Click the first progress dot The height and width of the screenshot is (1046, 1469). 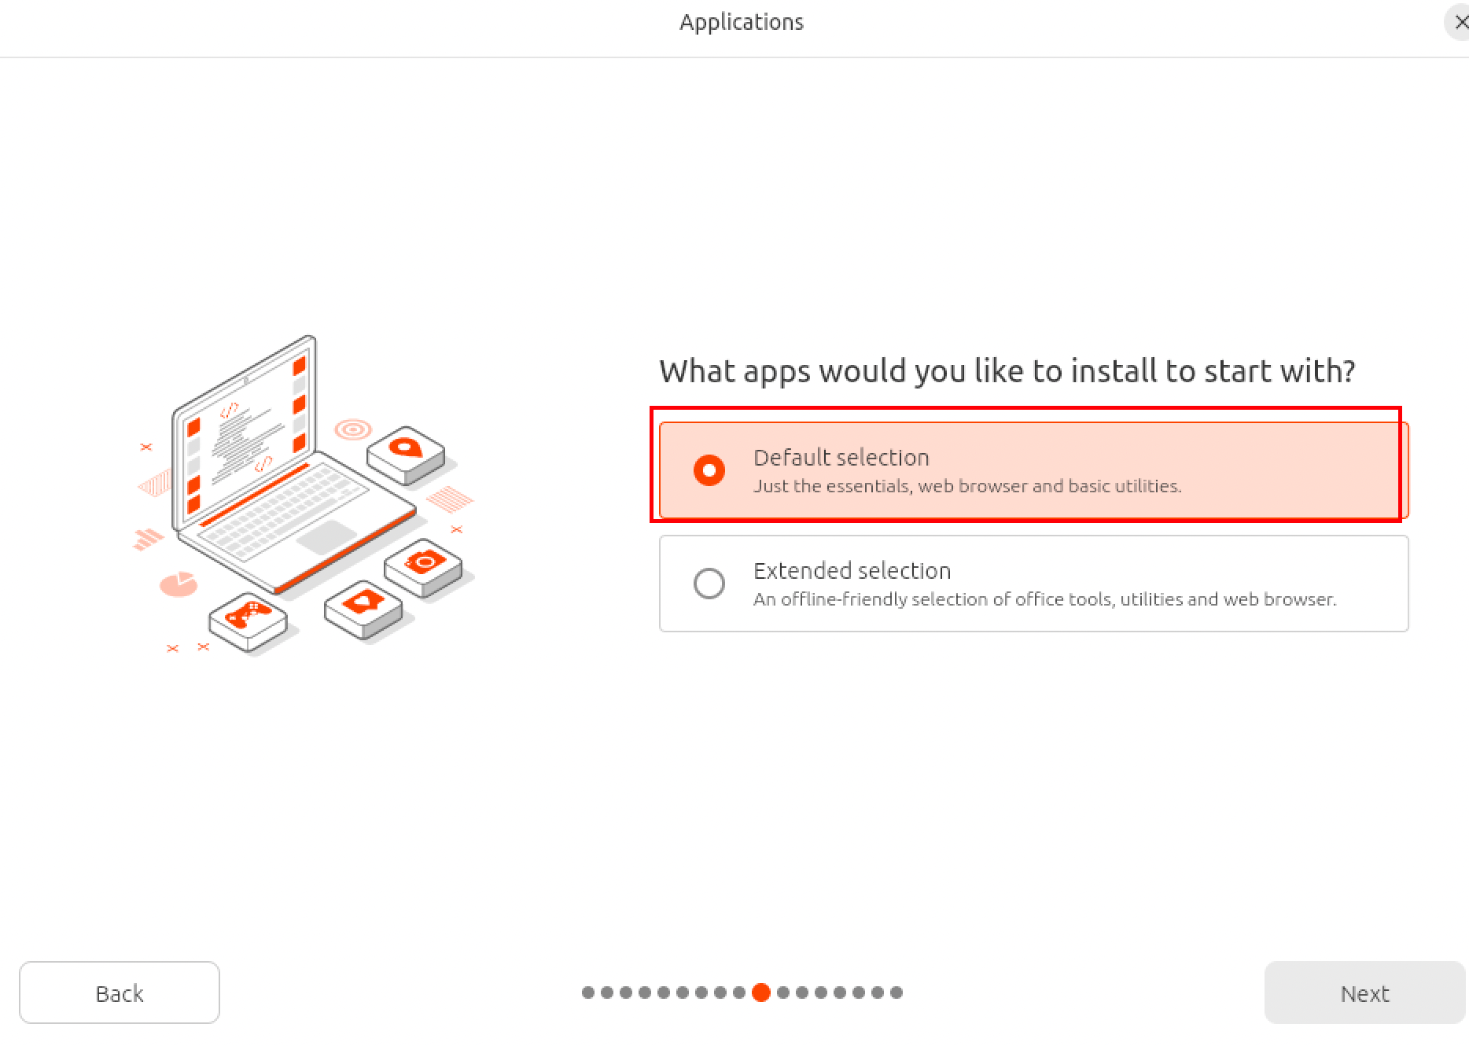click(x=588, y=993)
